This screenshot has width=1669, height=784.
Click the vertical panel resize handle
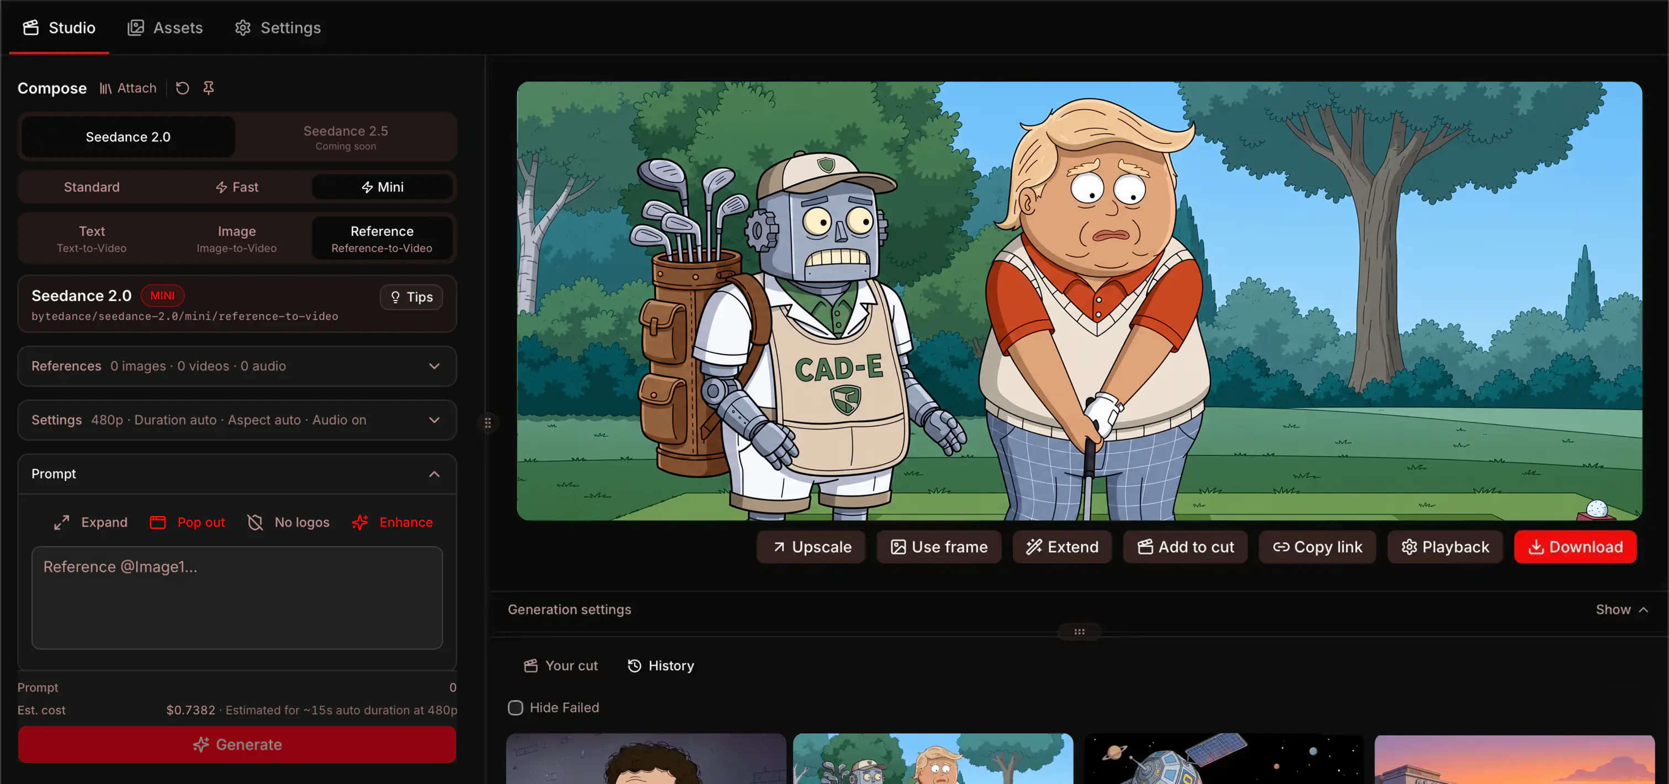(488, 423)
